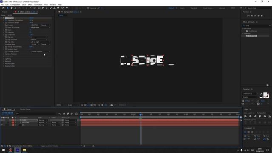Select the Pen tool
The width and height of the screenshot is (272, 153).
point(42,8)
